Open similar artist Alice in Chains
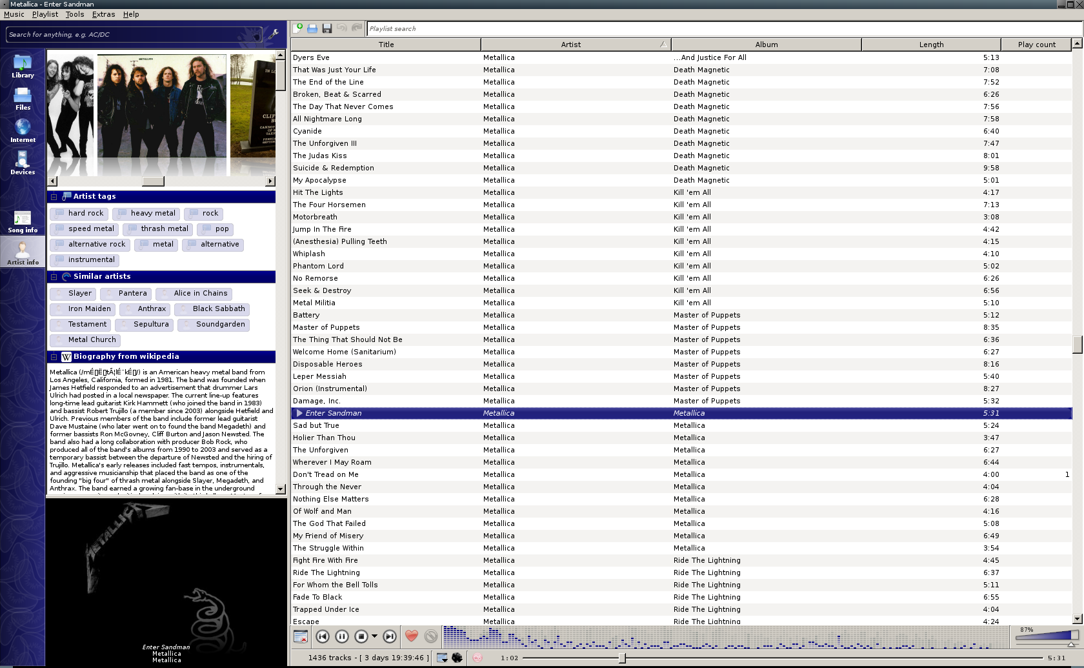1084x668 pixels. [x=194, y=294]
